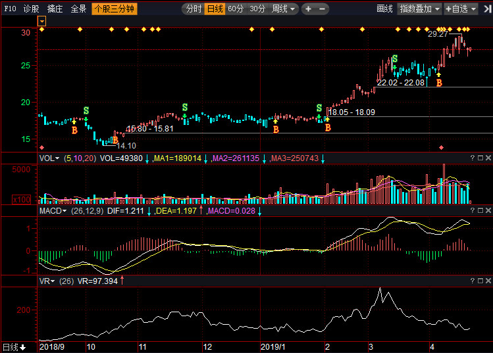Open the F10 company info menu
The image size is (493, 353).
click(x=10, y=9)
